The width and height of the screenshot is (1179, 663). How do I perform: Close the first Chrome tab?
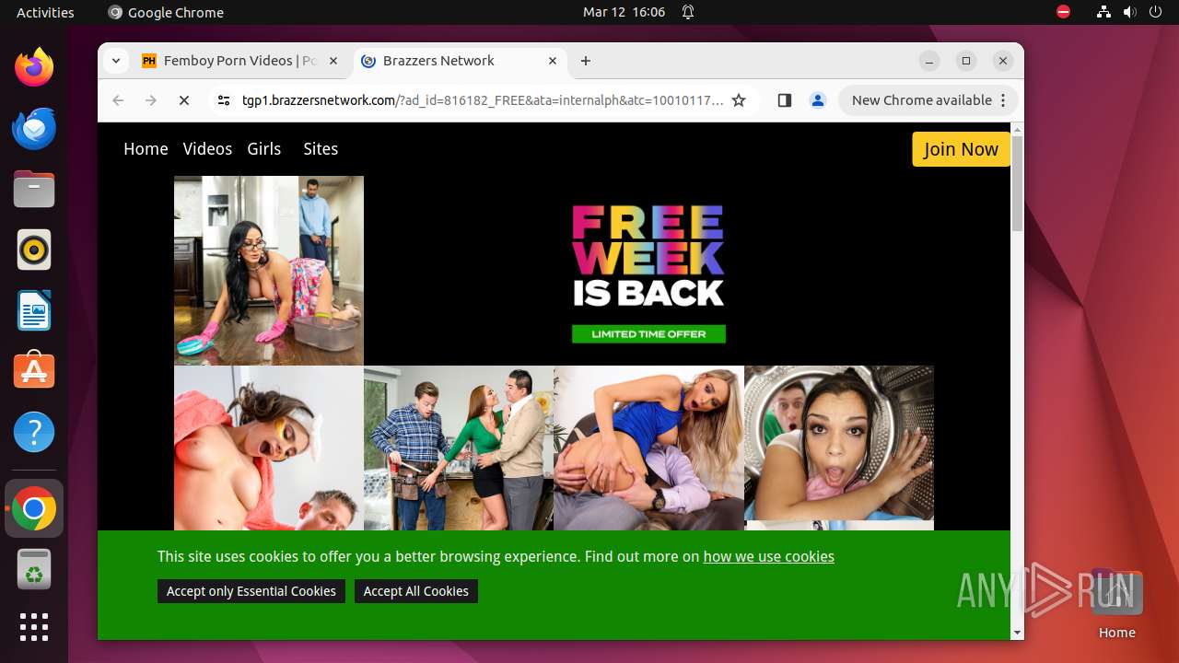333,61
